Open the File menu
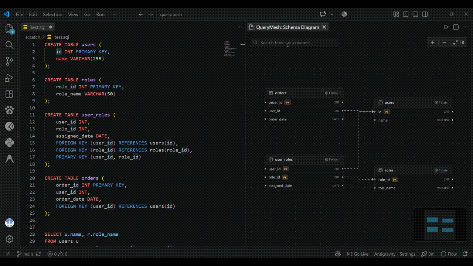Image resolution: width=473 pixels, height=266 pixels. click(19, 14)
